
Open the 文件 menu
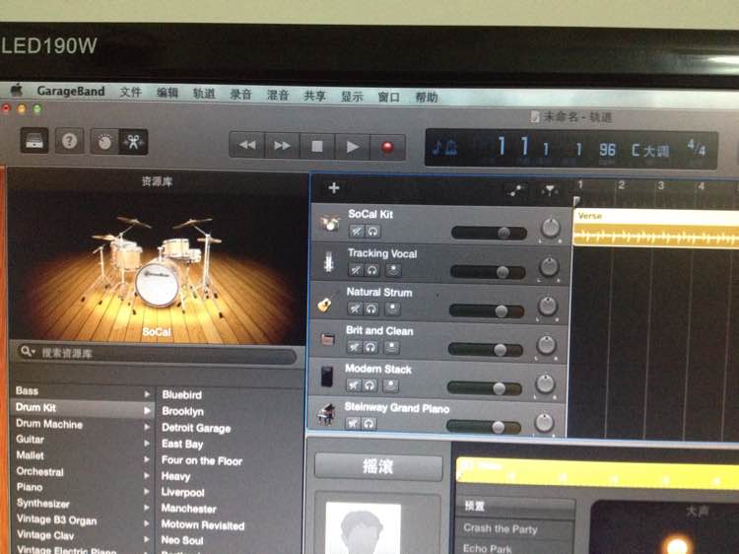coord(130,92)
